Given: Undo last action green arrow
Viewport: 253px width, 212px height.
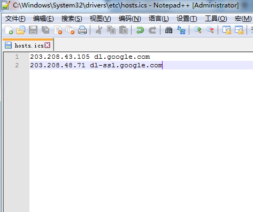Looking at the screenshot, I should [x=140, y=30].
